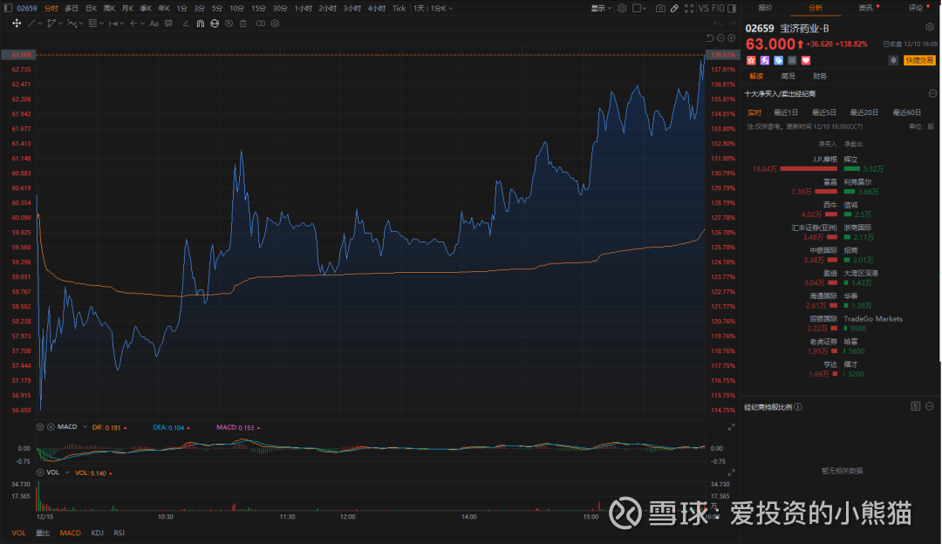Expand the arrow marker tool dropdown
This screenshot has width=942, height=544.
pyautogui.click(x=142, y=24)
